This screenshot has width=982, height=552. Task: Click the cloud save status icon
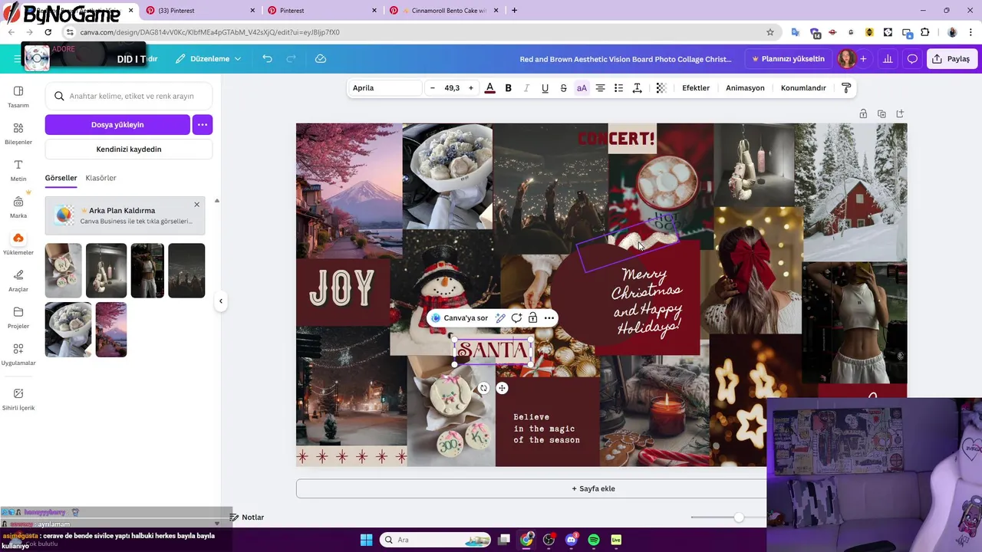coord(321,59)
